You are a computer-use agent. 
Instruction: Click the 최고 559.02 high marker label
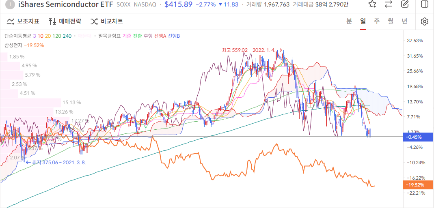coord(248,50)
